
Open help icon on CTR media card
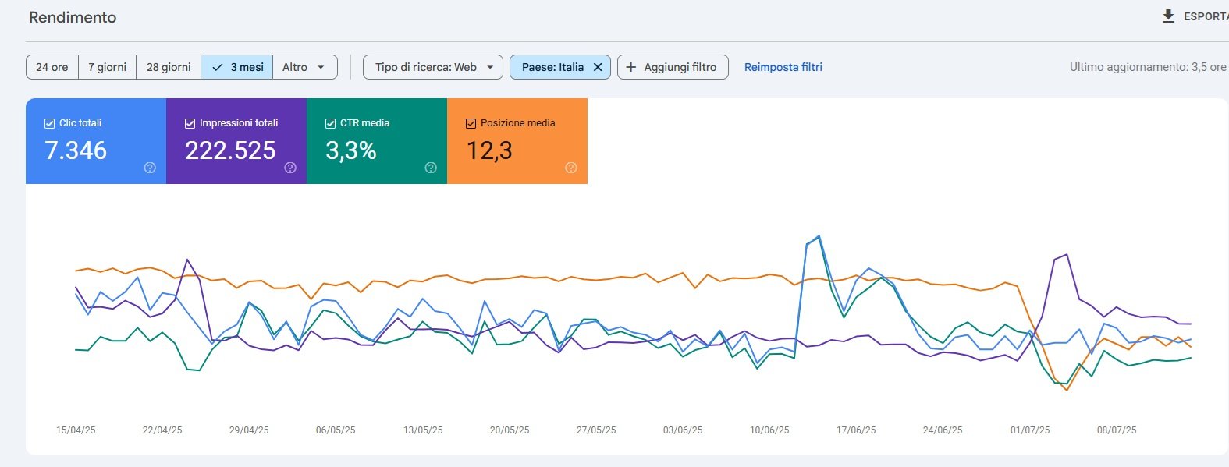pyautogui.click(x=431, y=168)
